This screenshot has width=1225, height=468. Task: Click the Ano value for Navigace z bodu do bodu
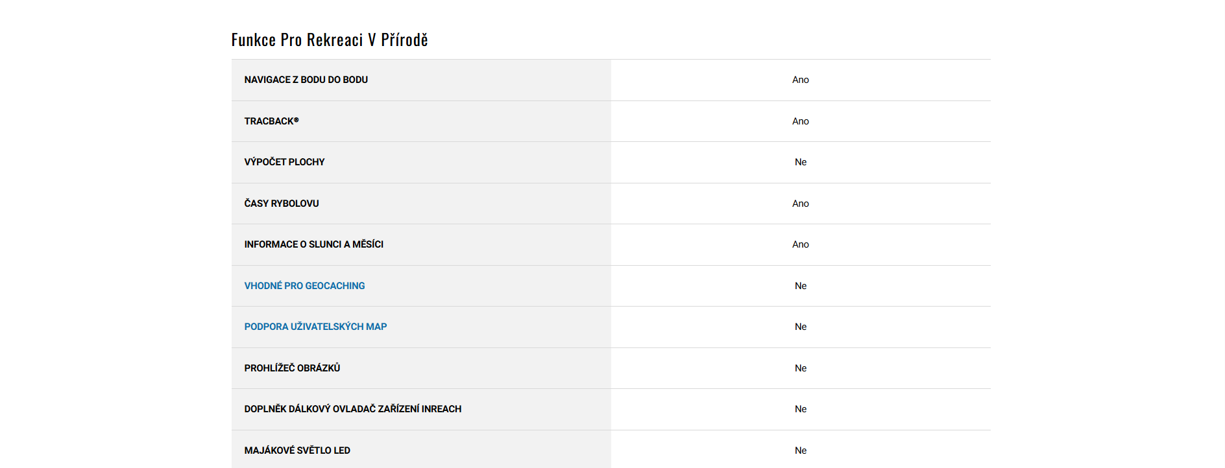pos(800,80)
